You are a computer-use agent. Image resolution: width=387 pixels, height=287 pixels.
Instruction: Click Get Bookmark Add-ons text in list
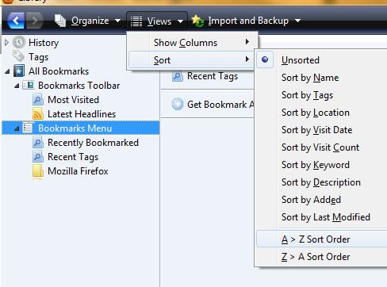220,105
